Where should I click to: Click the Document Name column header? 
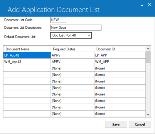pyautogui.click(x=27, y=49)
